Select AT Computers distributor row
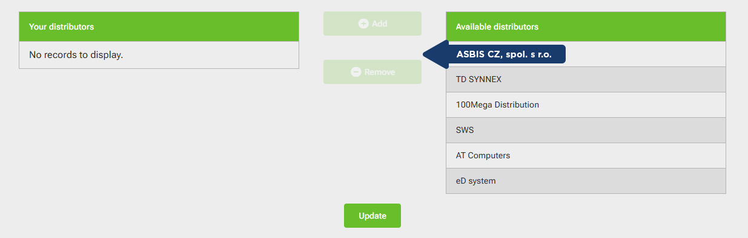Image resolution: width=748 pixels, height=238 pixels. [586, 155]
